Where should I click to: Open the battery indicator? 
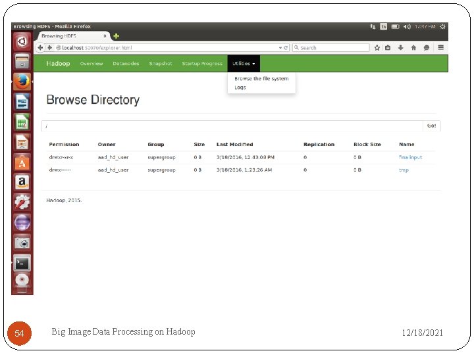coord(395,26)
